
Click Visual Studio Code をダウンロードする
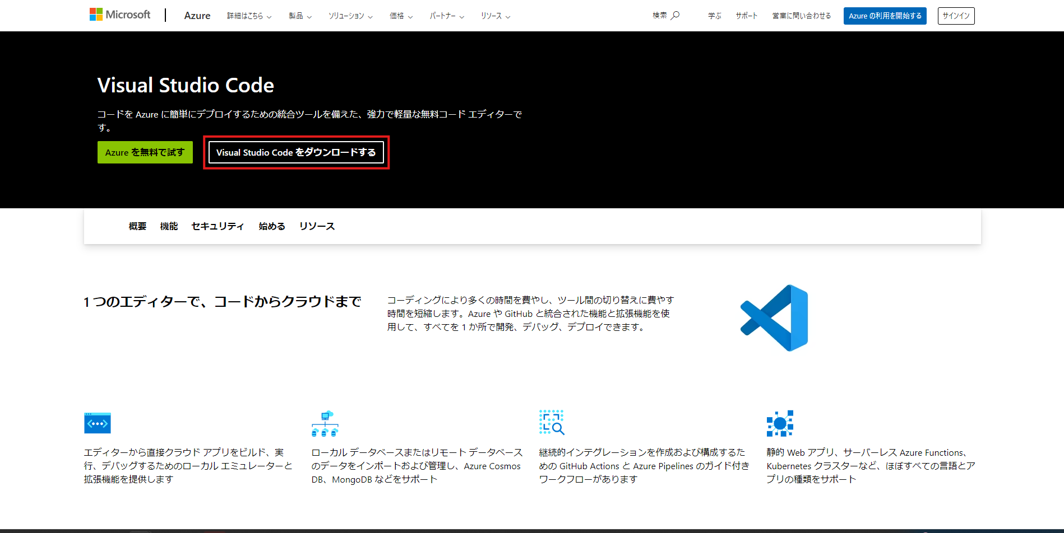297,152
